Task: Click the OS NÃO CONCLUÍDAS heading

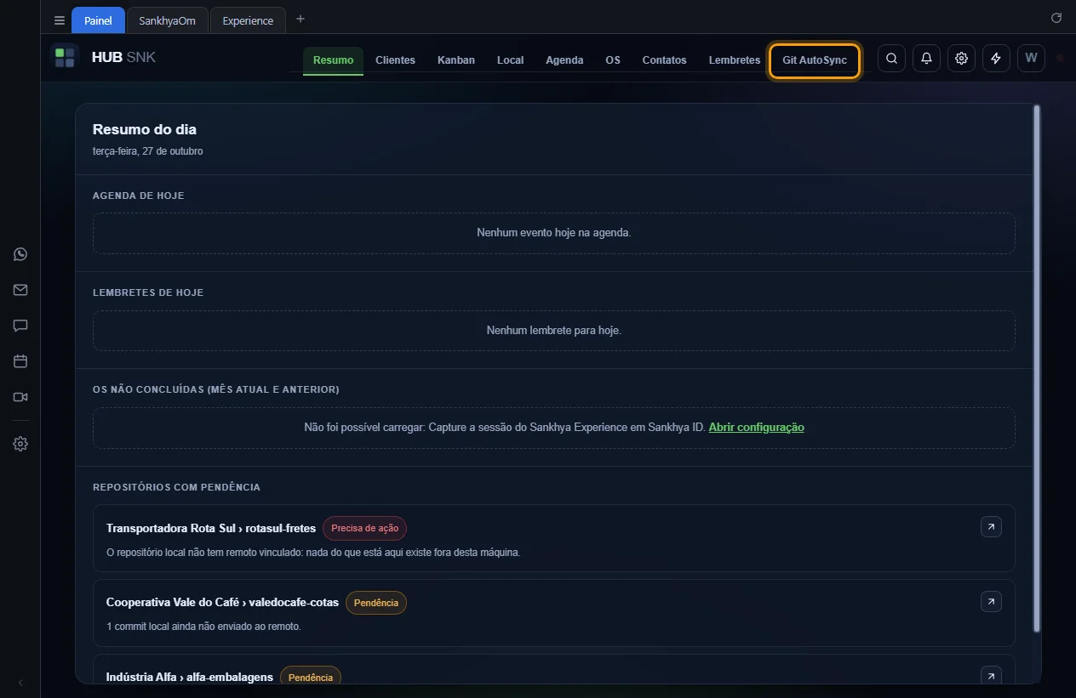Action: point(216,389)
